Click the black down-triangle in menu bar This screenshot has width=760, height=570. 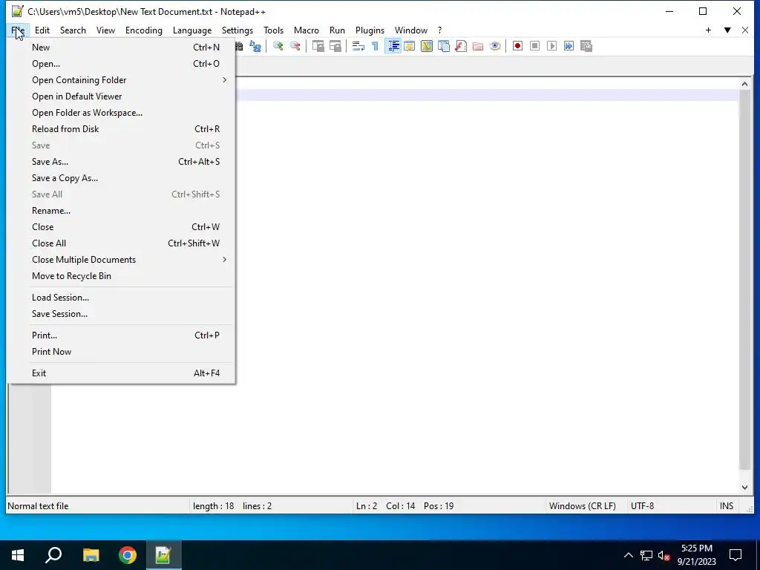click(727, 30)
